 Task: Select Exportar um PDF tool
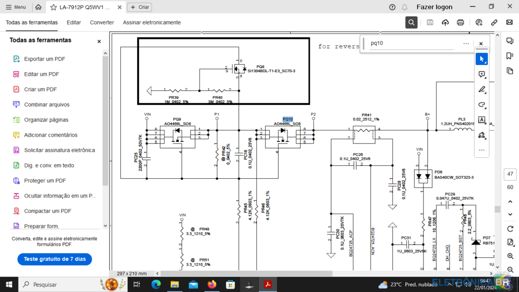coord(44,59)
